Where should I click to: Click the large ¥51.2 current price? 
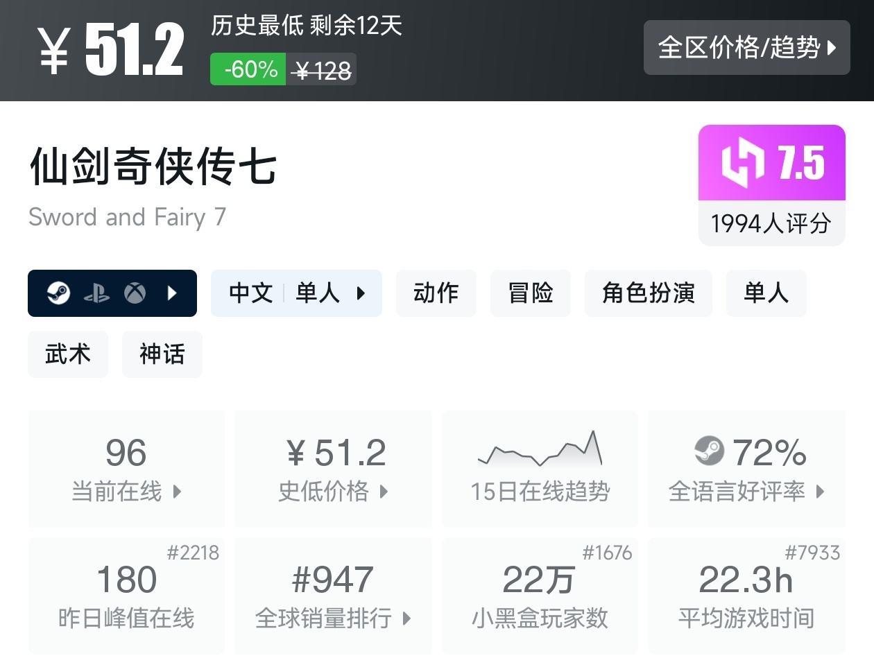[112, 50]
